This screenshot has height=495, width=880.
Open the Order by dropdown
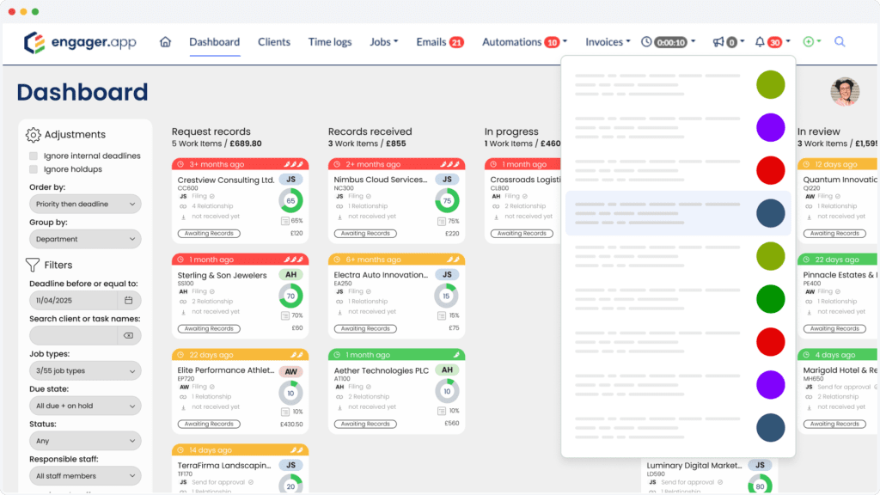(85, 204)
